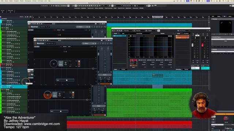
Task: Click the Neutron insert slot in the Inserts list
Action: point(120,36)
